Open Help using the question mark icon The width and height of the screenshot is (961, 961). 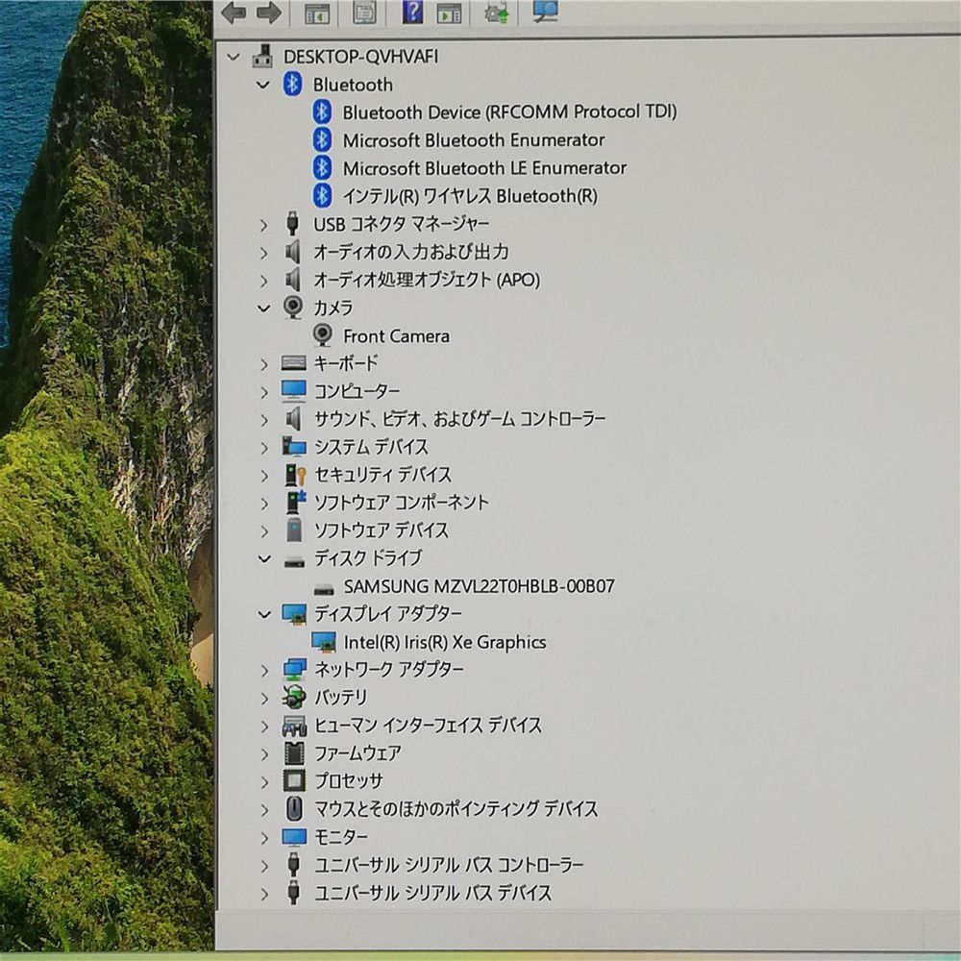(x=412, y=12)
